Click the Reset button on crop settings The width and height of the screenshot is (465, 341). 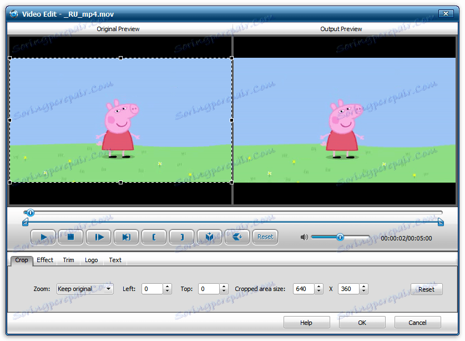(x=426, y=289)
